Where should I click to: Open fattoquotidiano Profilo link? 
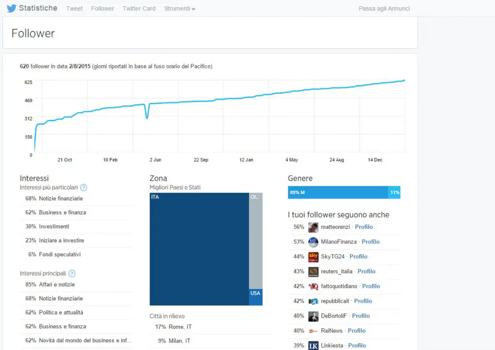(371, 286)
